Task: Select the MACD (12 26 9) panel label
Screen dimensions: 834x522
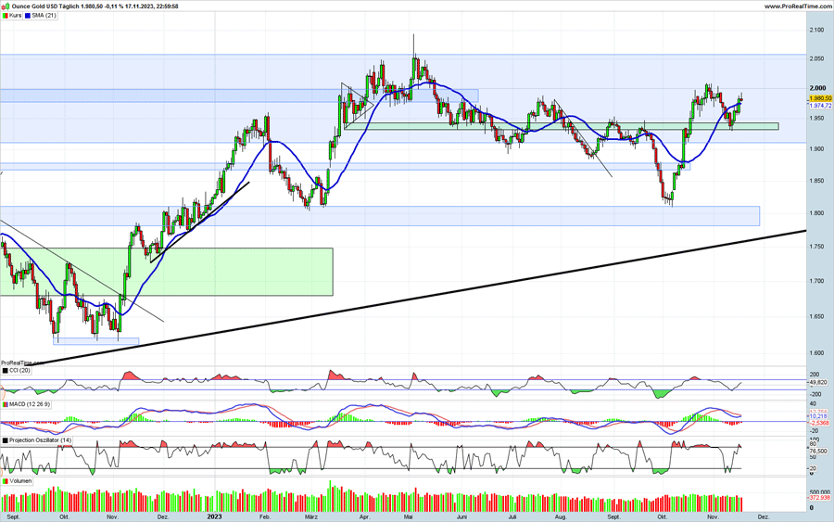Action: click(x=30, y=404)
